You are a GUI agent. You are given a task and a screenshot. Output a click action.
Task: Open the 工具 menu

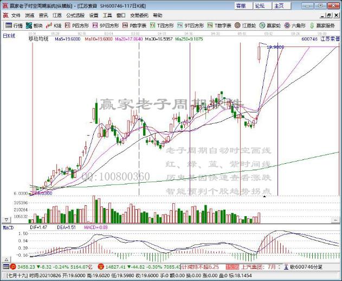pyautogui.click(x=107, y=15)
